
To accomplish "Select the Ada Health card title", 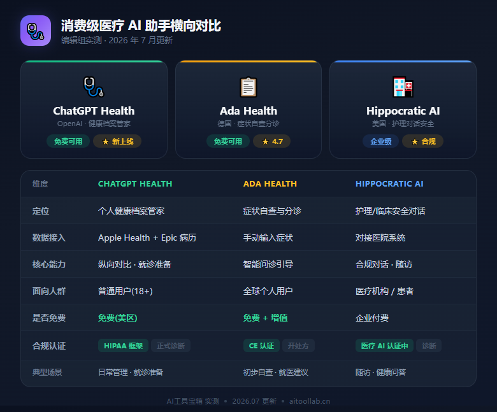I will tap(248, 111).
